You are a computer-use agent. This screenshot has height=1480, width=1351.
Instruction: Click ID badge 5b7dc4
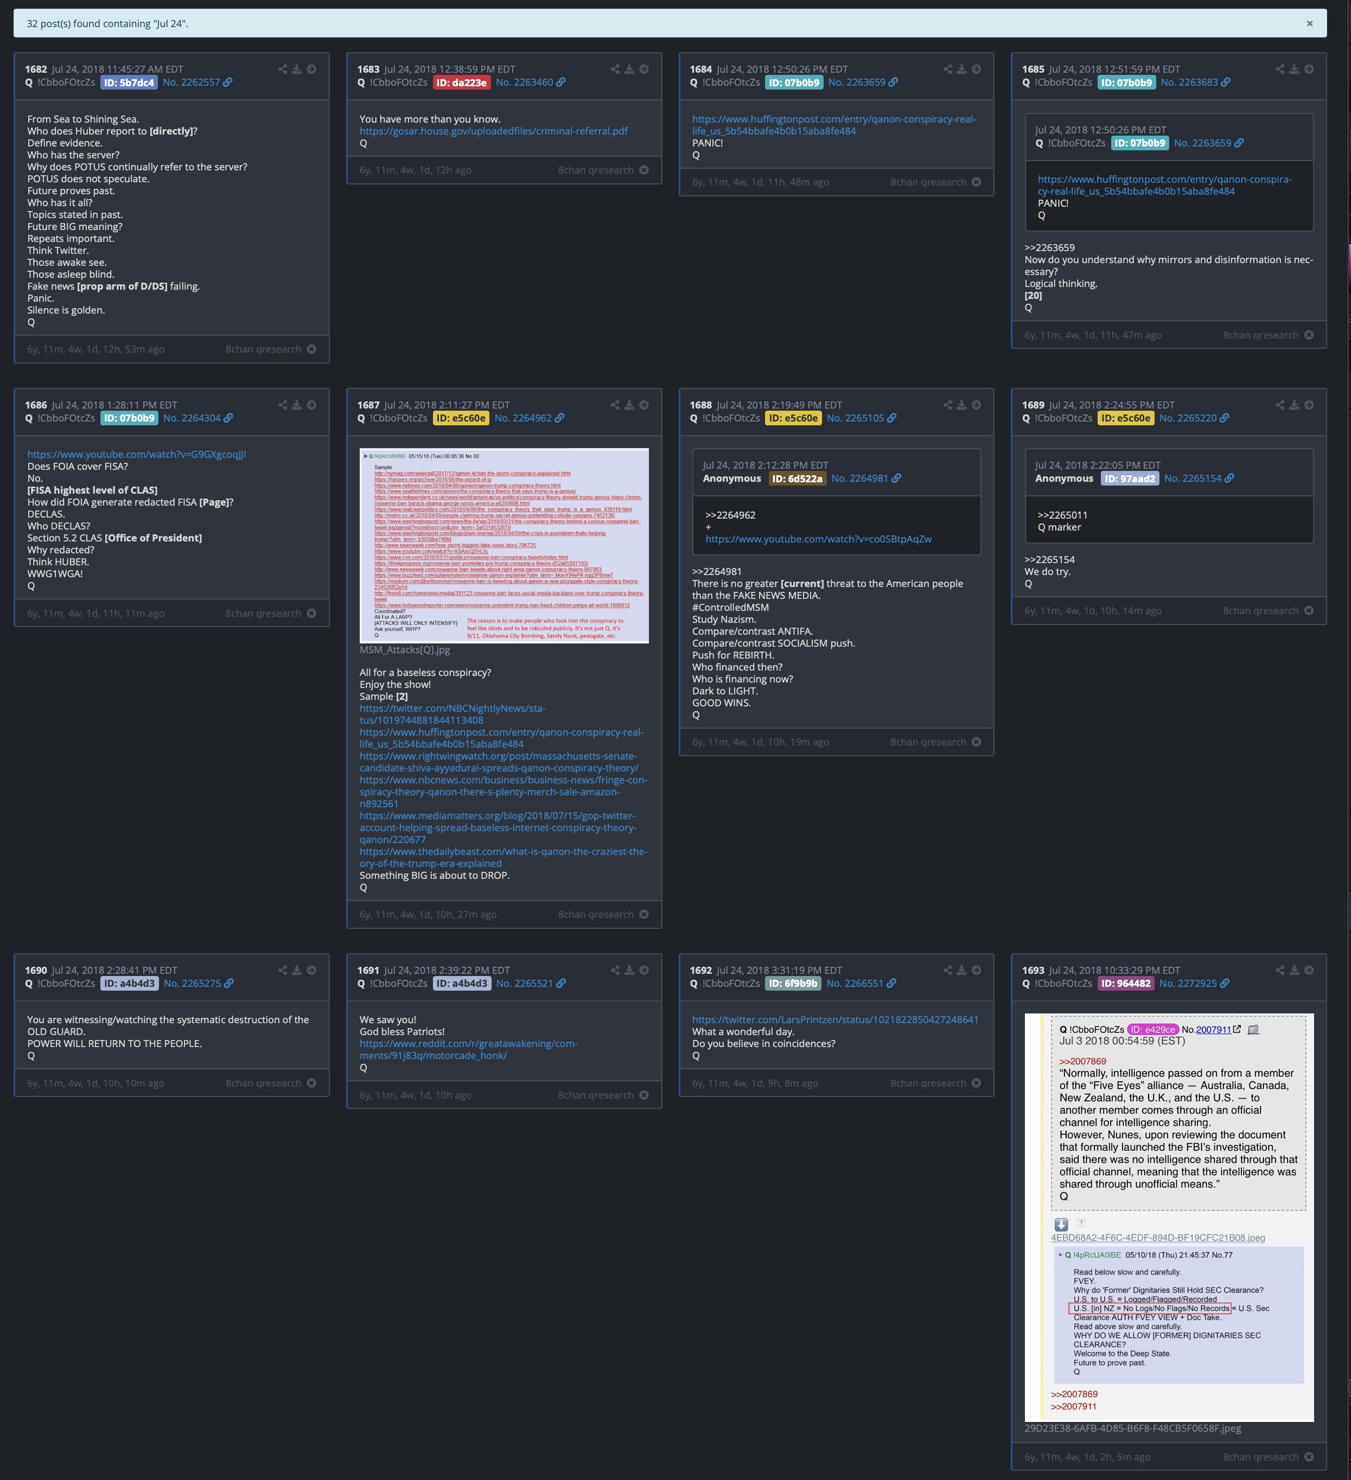[x=129, y=82]
